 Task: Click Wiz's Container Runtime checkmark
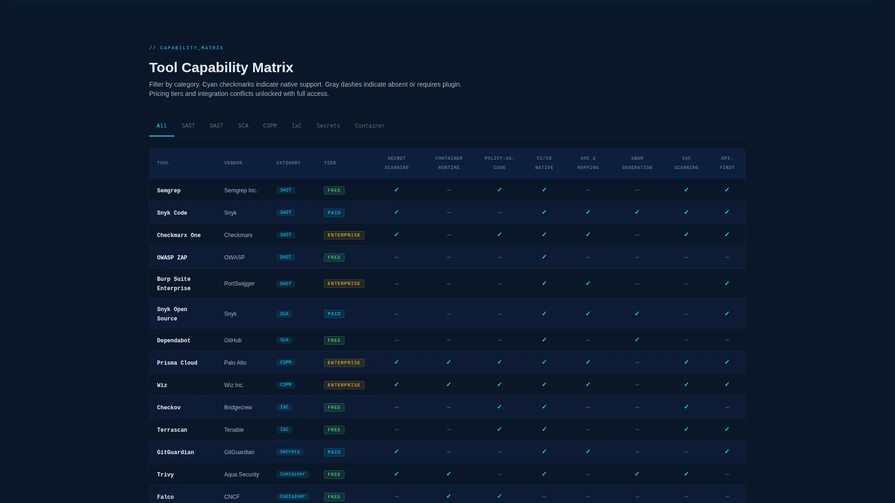(x=449, y=385)
